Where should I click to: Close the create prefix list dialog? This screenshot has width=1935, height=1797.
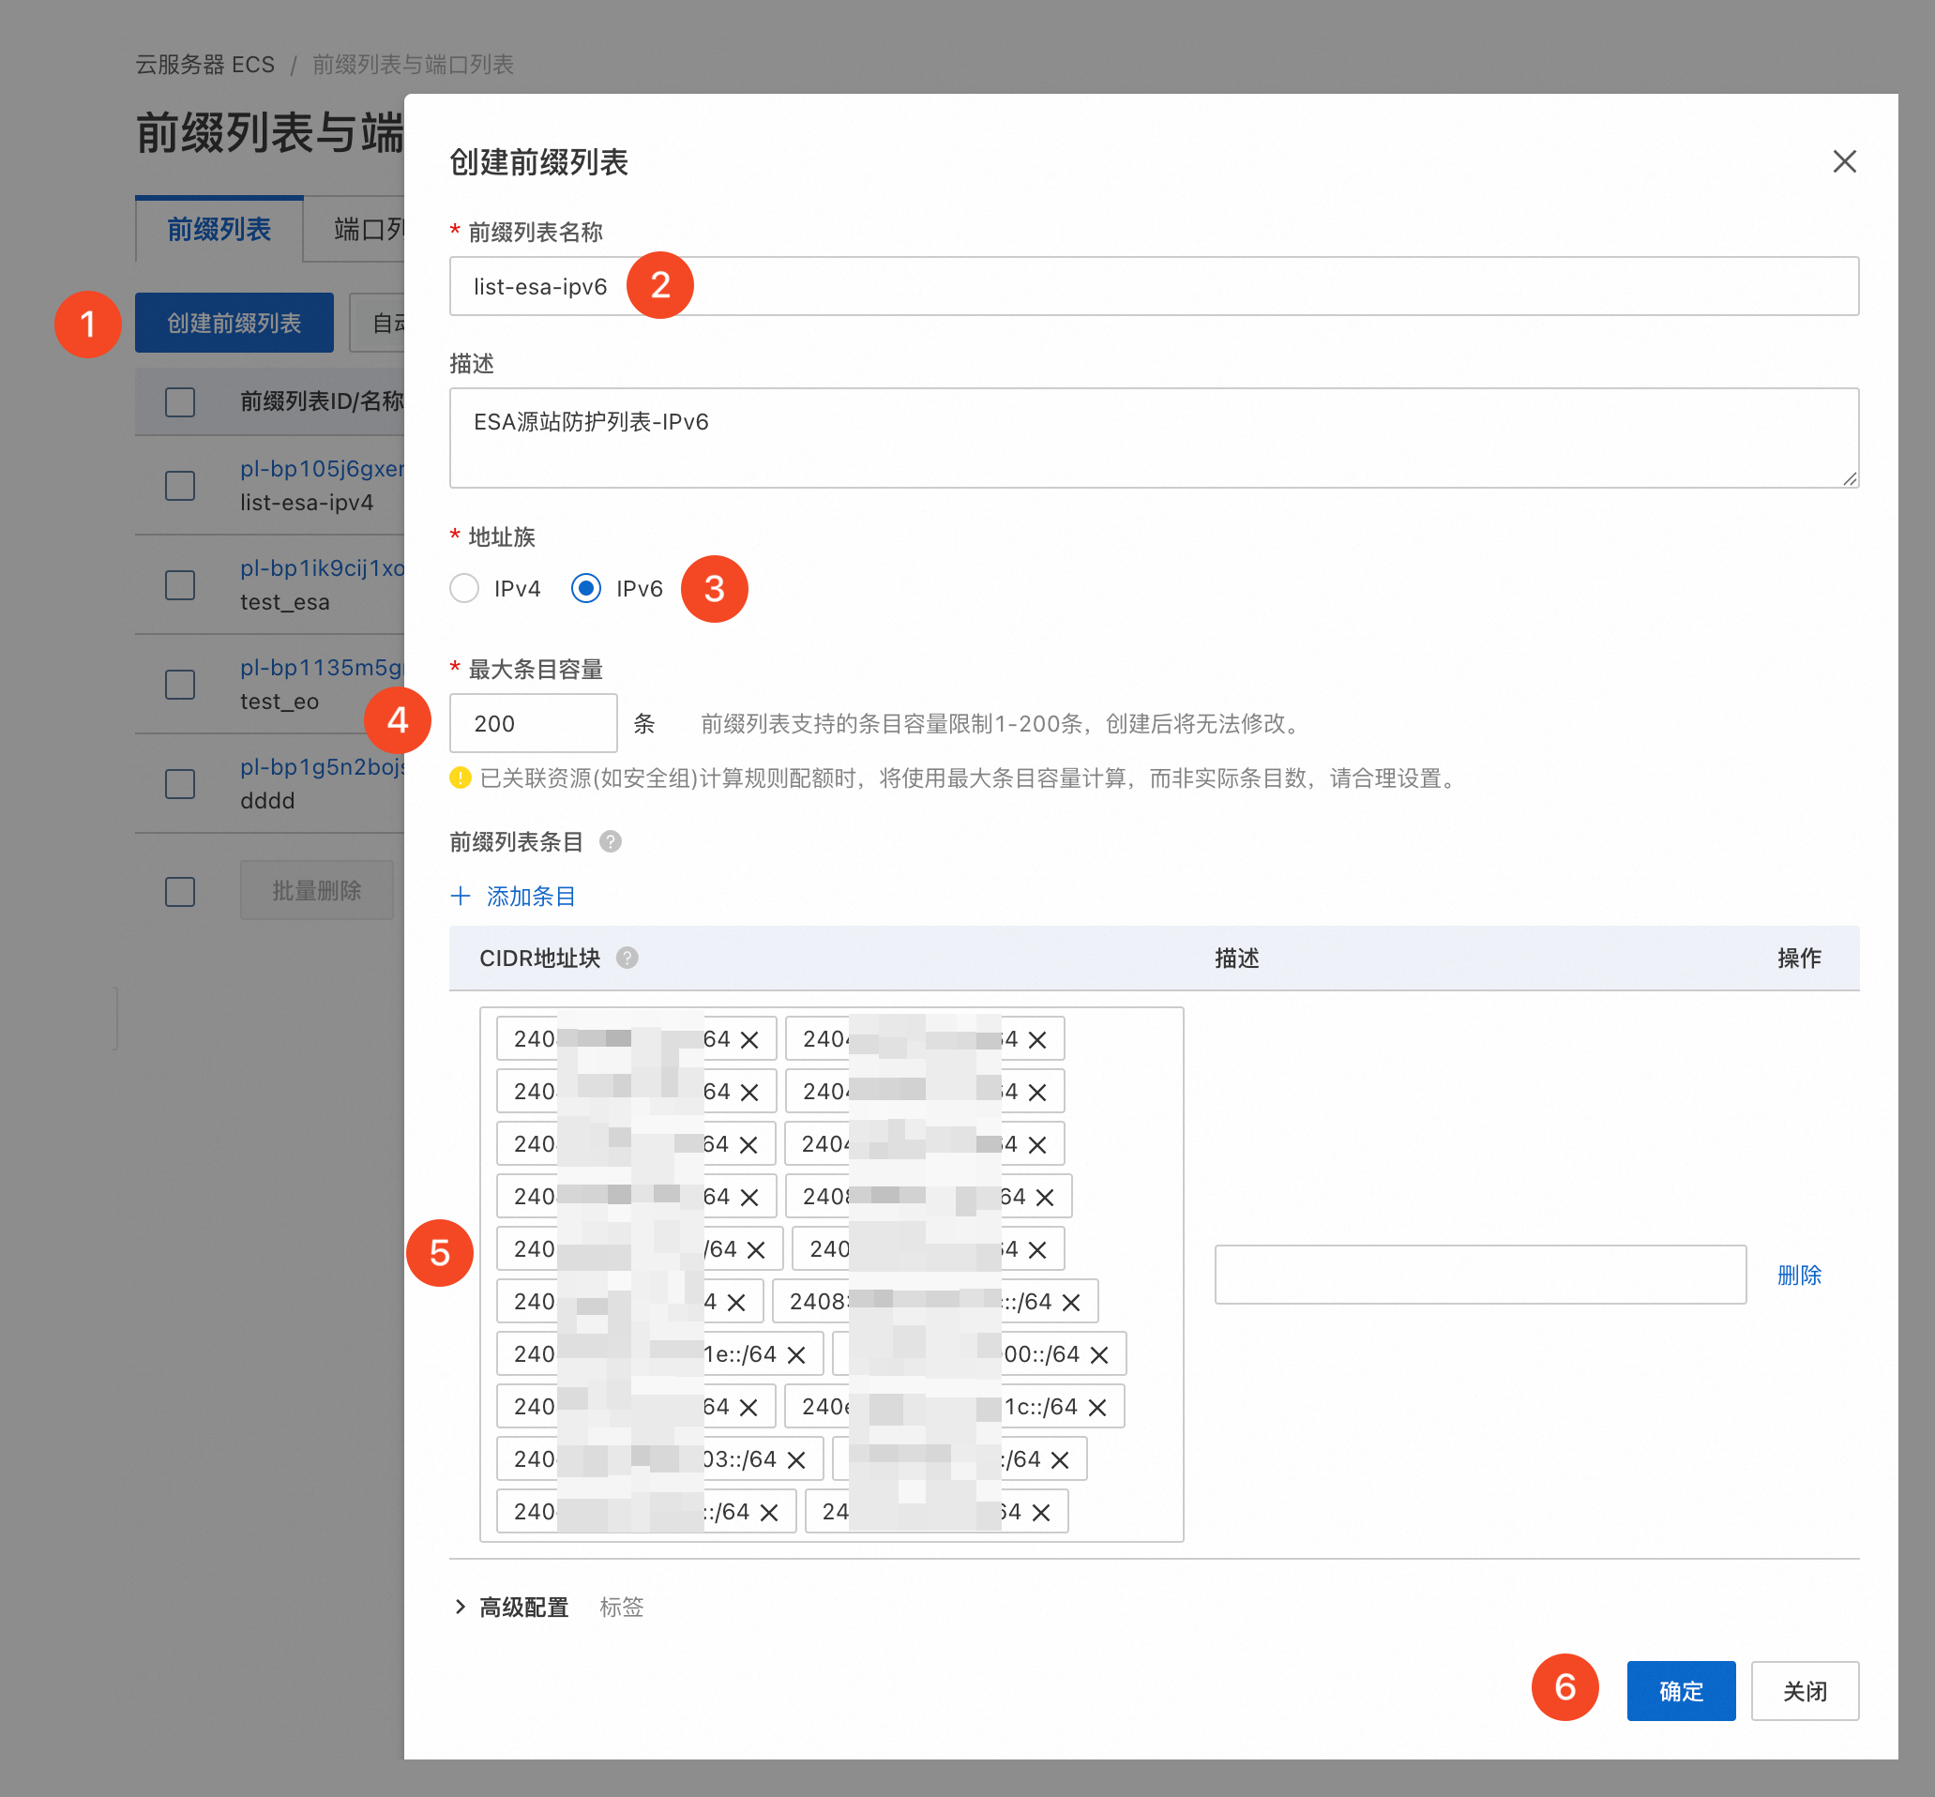coord(1844,161)
